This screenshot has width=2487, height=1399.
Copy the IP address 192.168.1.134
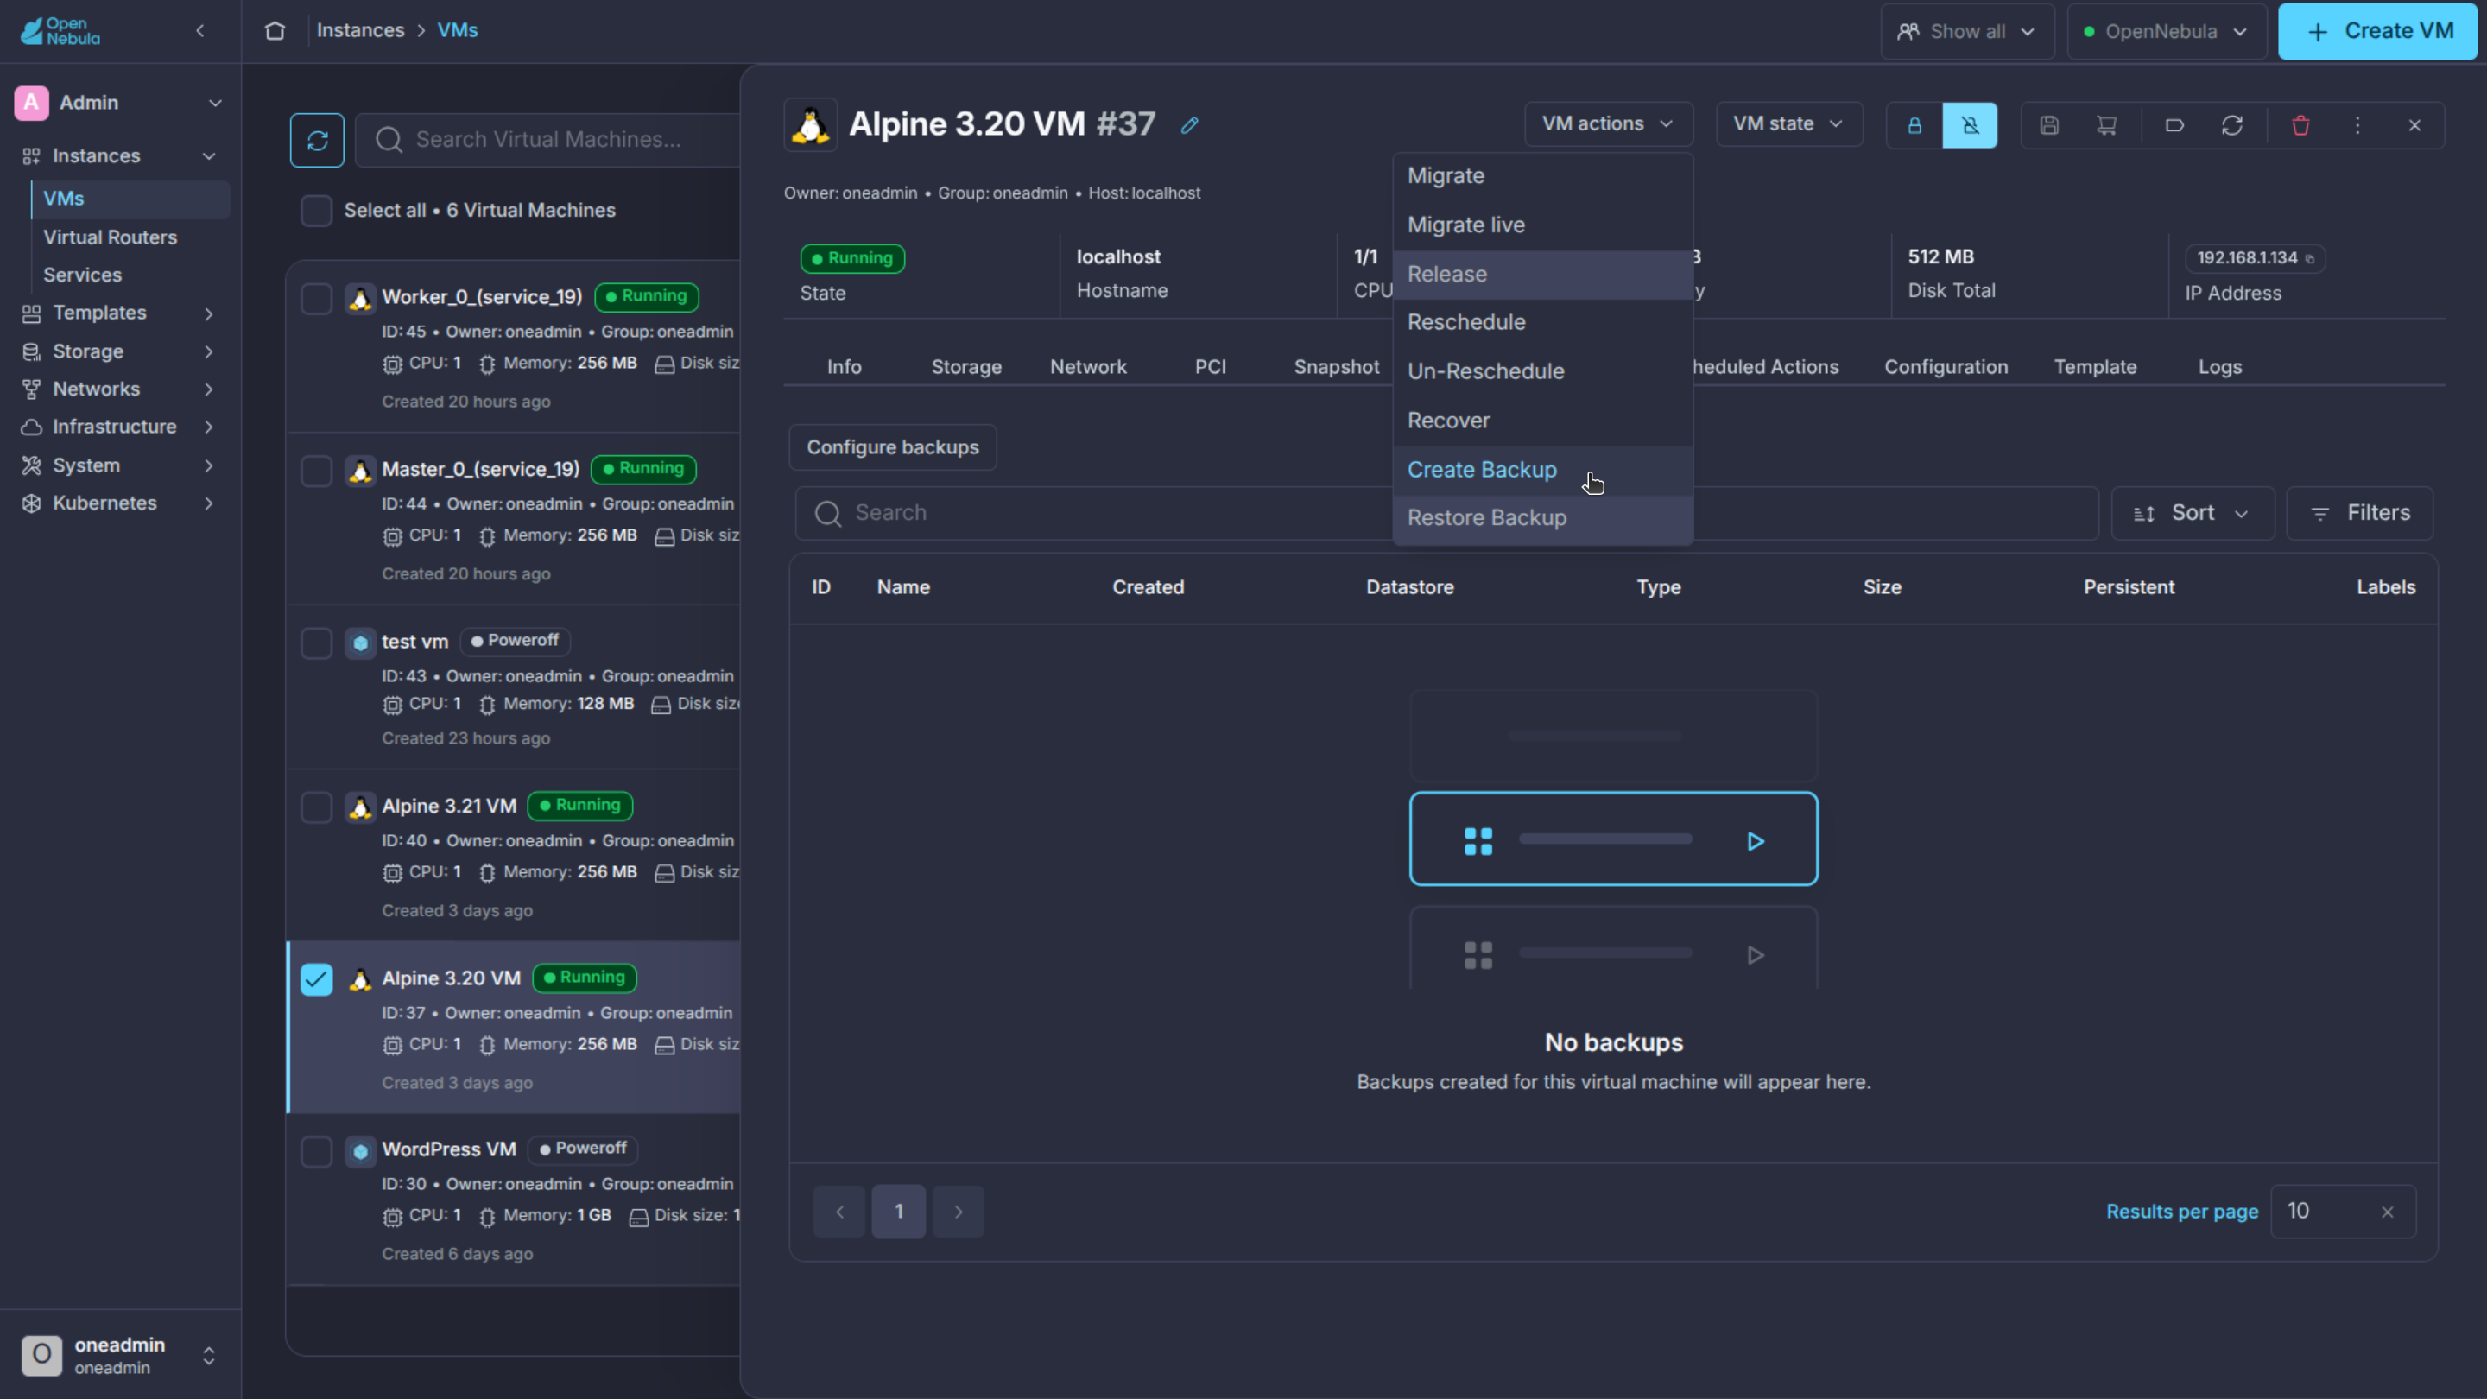2309,259
